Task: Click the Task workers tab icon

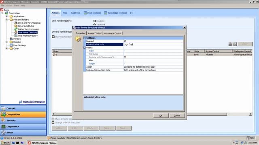Action: click(85, 13)
